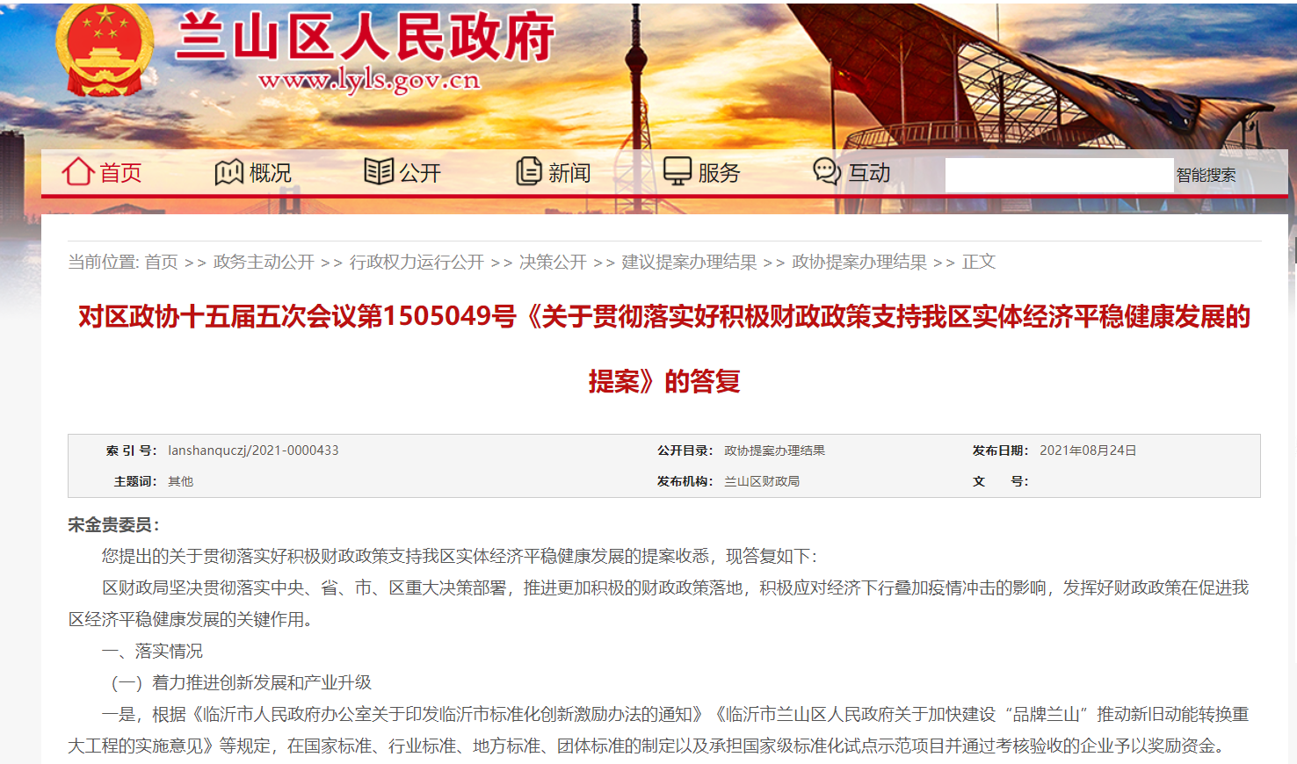Viewport: 1297px width, 764px height.
Task: Click the 其他 subject keyword value
Action: (x=180, y=481)
